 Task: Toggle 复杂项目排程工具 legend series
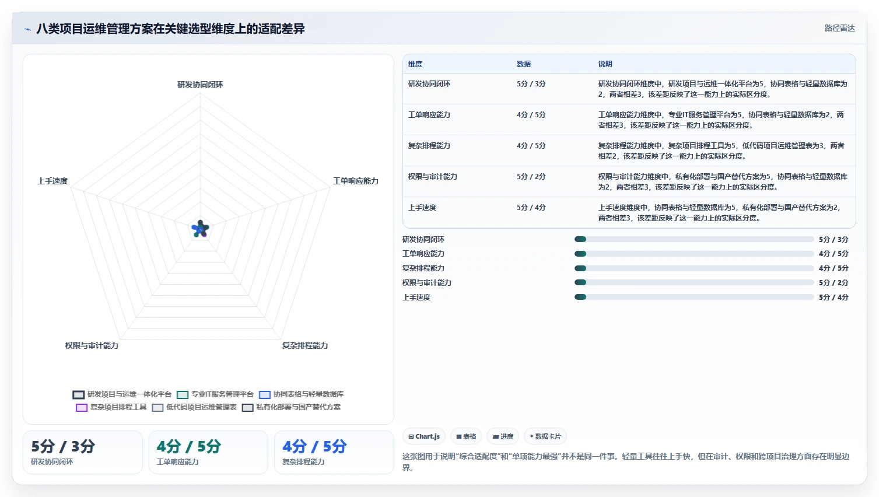tap(111, 407)
